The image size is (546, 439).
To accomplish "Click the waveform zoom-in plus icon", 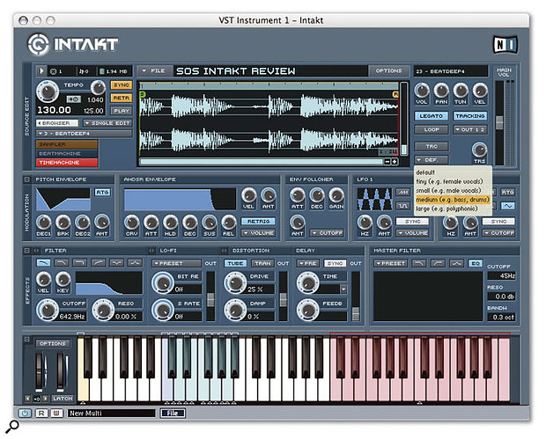I will coord(395,161).
